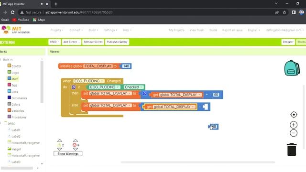Viewport: 306px width, 172px height.
Task: Bookmark this page with the star icon
Action: click(x=284, y=12)
